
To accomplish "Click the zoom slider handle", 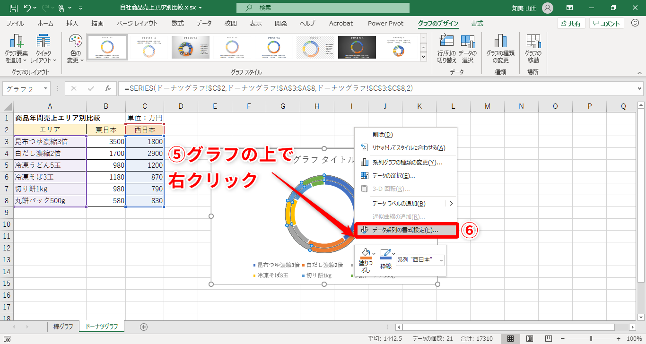I will [x=591, y=338].
